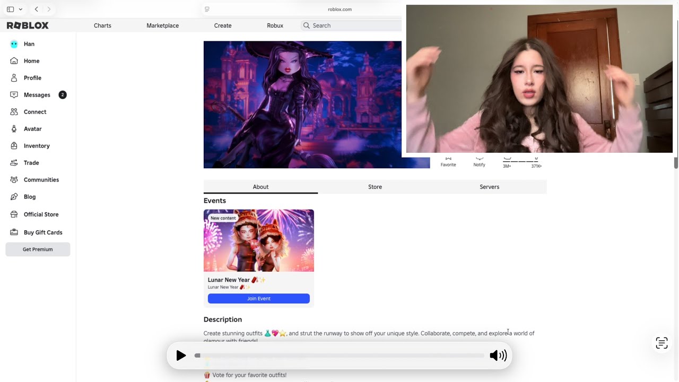Click the Messages unread badge showing 2
This screenshot has width=679, height=382.
coord(63,95)
